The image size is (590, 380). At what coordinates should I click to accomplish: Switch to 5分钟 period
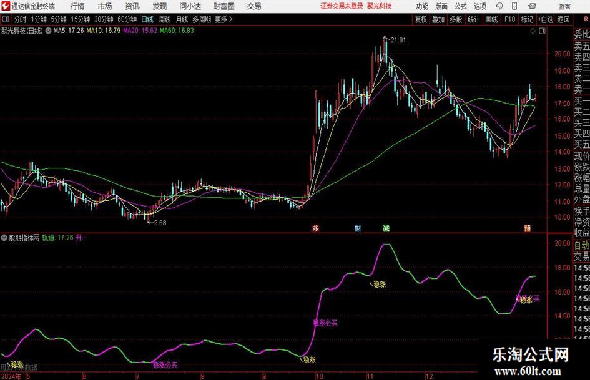[x=58, y=19]
